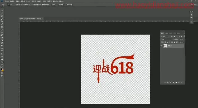Toggle layer filtering switch on/off
The image size is (198, 108).
(185, 36)
